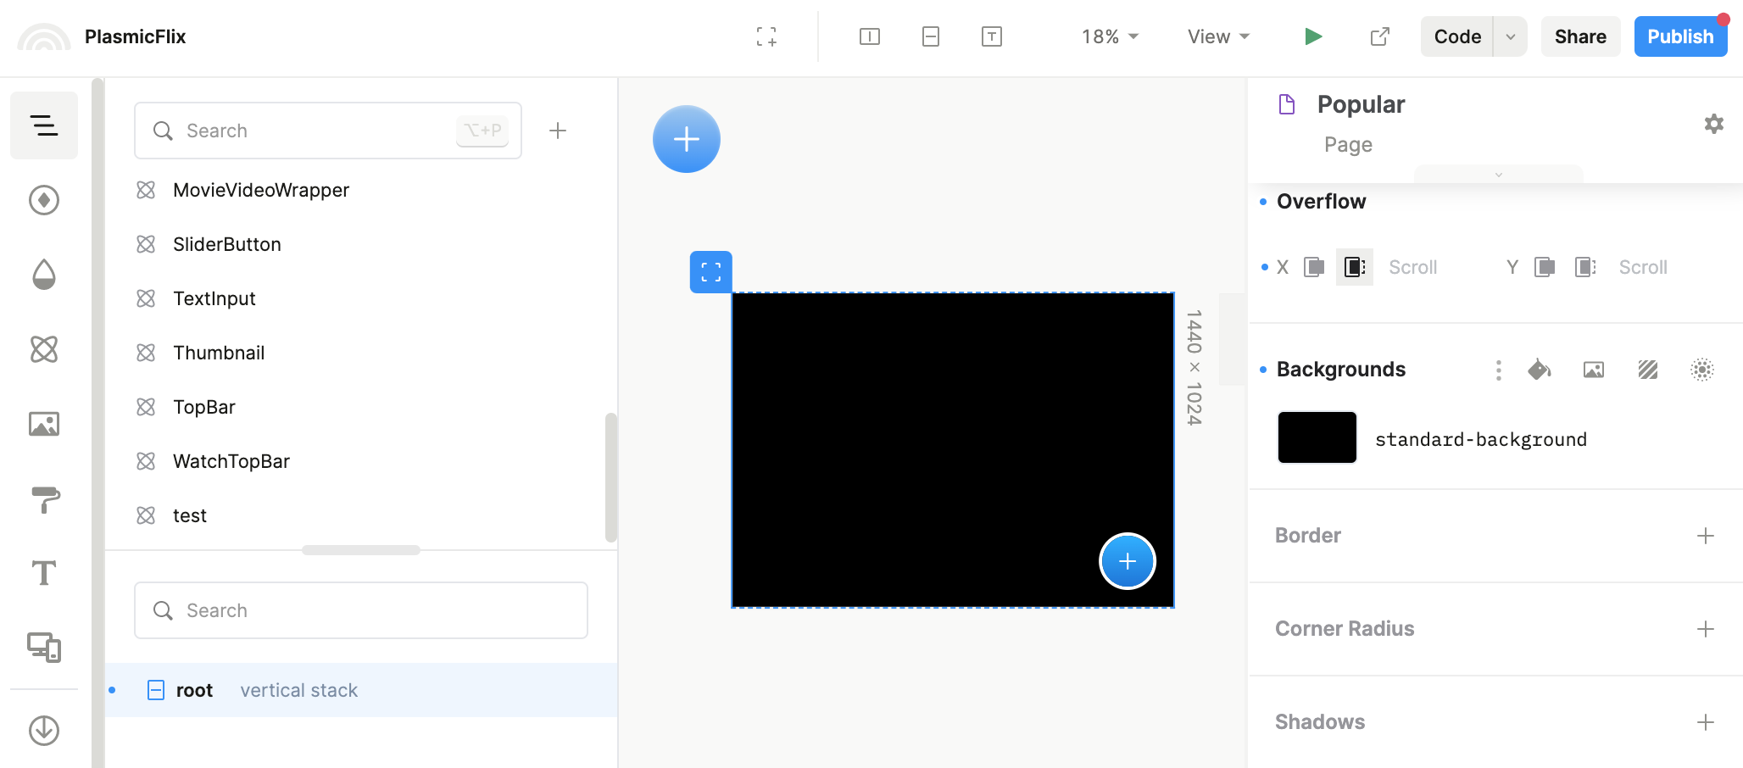Set overflow Y to Scroll
1743x768 pixels.
tap(1643, 267)
